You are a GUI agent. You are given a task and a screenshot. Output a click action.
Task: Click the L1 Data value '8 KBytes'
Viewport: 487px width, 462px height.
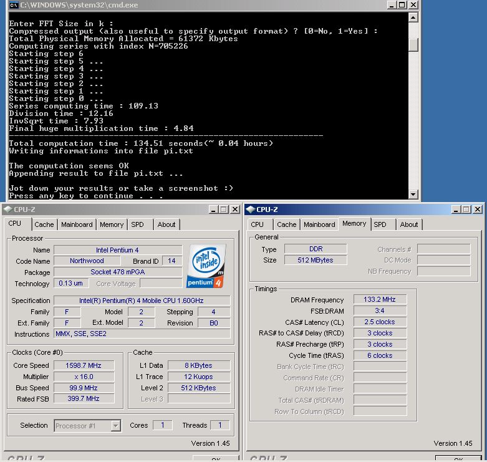click(x=199, y=365)
